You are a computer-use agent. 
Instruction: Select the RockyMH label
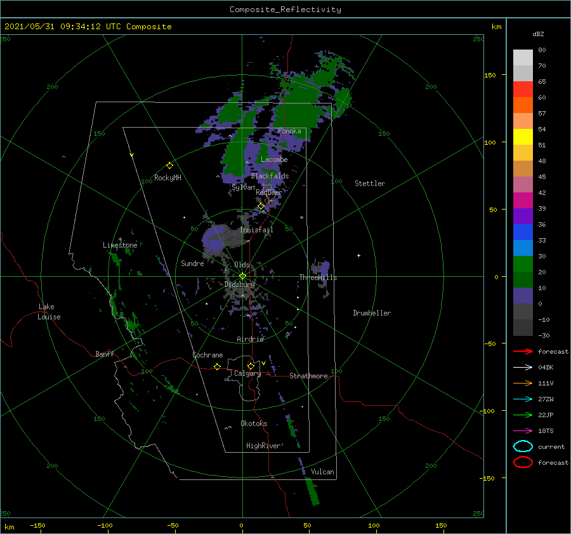tap(167, 178)
